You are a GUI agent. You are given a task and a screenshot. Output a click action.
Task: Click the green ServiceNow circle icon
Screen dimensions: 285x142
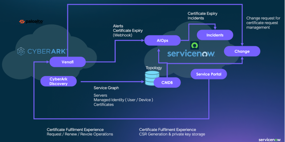(x=194, y=45)
